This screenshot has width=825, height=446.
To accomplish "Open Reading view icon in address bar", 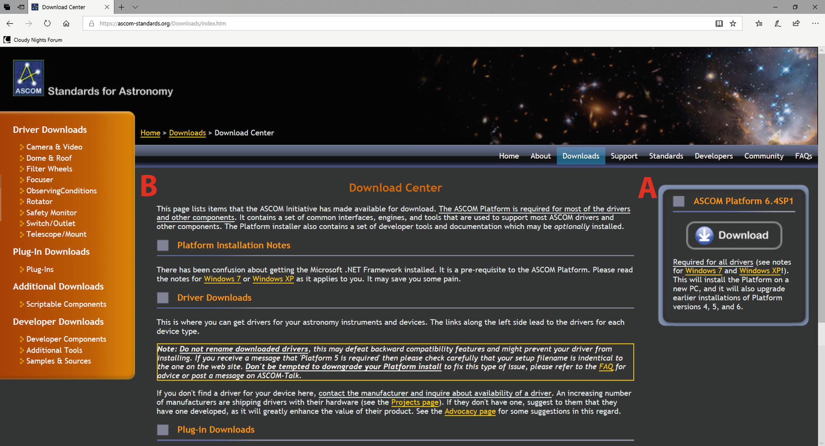I will click(719, 24).
